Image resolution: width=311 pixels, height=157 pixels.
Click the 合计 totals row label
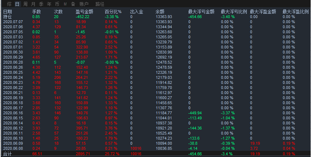pos(7,154)
